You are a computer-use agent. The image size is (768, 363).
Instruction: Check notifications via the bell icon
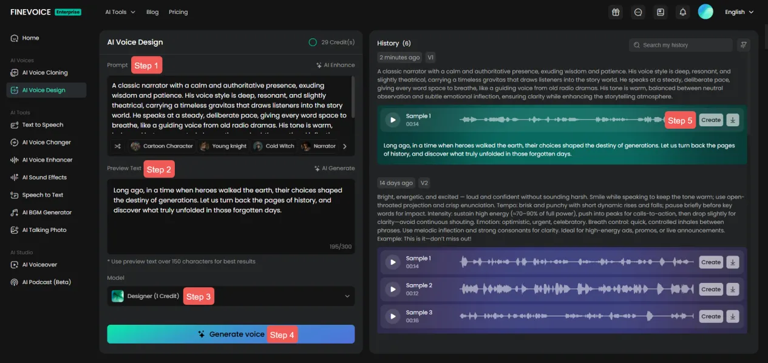coord(682,12)
